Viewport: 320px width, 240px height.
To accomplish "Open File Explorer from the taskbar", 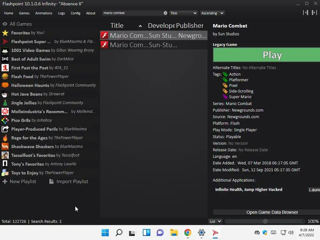I will (174, 232).
